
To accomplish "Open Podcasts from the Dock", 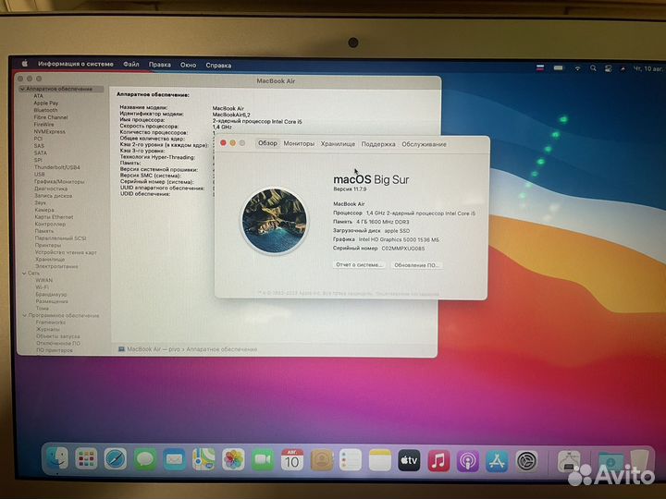I will 468,461.
